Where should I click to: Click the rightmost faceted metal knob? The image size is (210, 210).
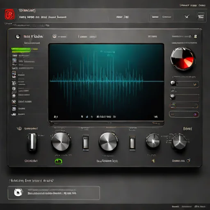pos(179,142)
